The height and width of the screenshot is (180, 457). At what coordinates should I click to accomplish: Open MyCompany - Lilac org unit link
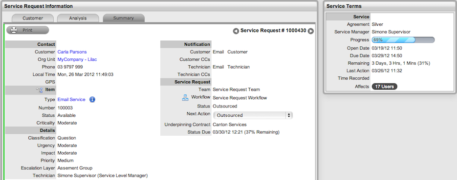tap(77, 59)
